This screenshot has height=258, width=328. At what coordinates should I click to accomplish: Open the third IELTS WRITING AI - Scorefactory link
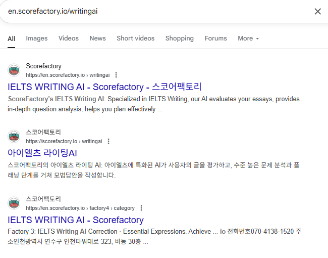click(x=76, y=220)
